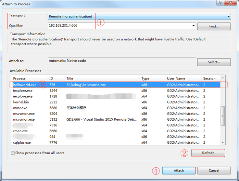Click the process list scroll up arrow
The height and width of the screenshot is (181, 239).
223,78
